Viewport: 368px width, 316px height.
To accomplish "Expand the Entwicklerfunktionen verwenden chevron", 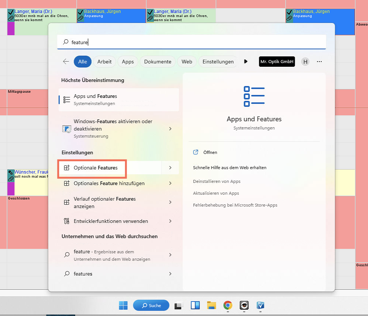I will 170,221.
